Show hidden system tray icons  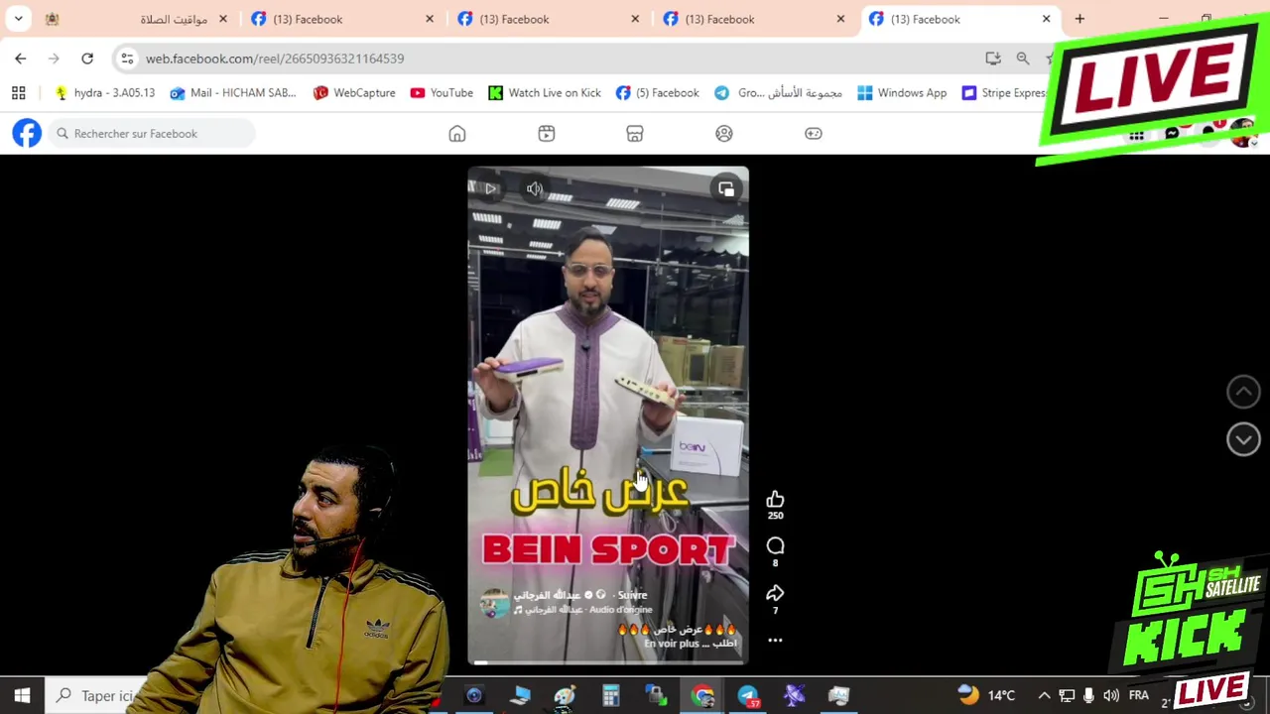tap(1044, 696)
